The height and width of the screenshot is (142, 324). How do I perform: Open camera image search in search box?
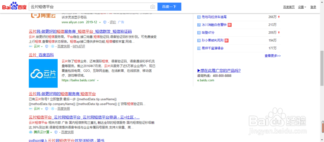coord(153,7)
